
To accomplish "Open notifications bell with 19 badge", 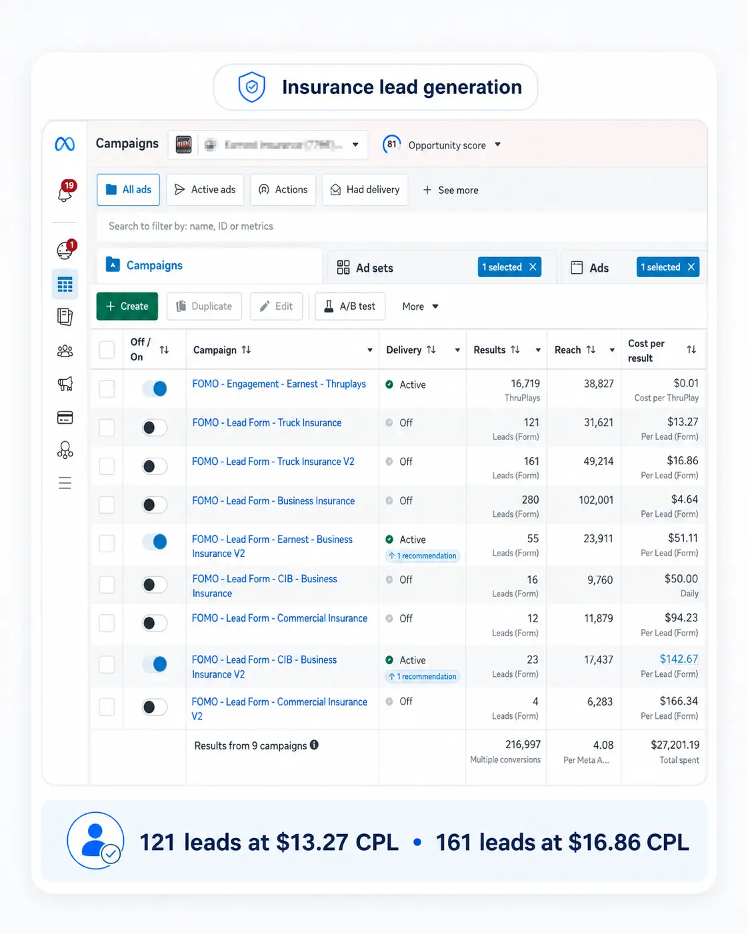I will (65, 193).
